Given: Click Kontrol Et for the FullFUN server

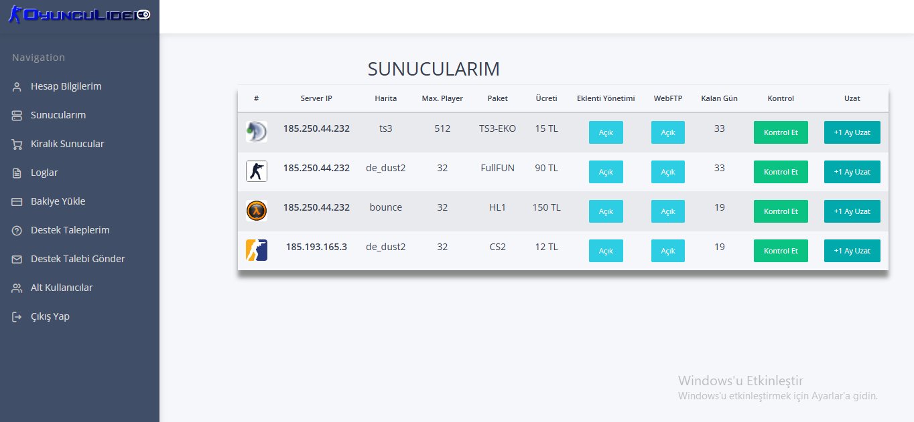Looking at the screenshot, I should (781, 172).
